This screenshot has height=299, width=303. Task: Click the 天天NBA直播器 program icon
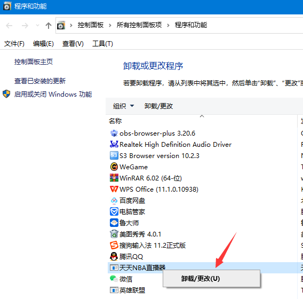[114, 267]
